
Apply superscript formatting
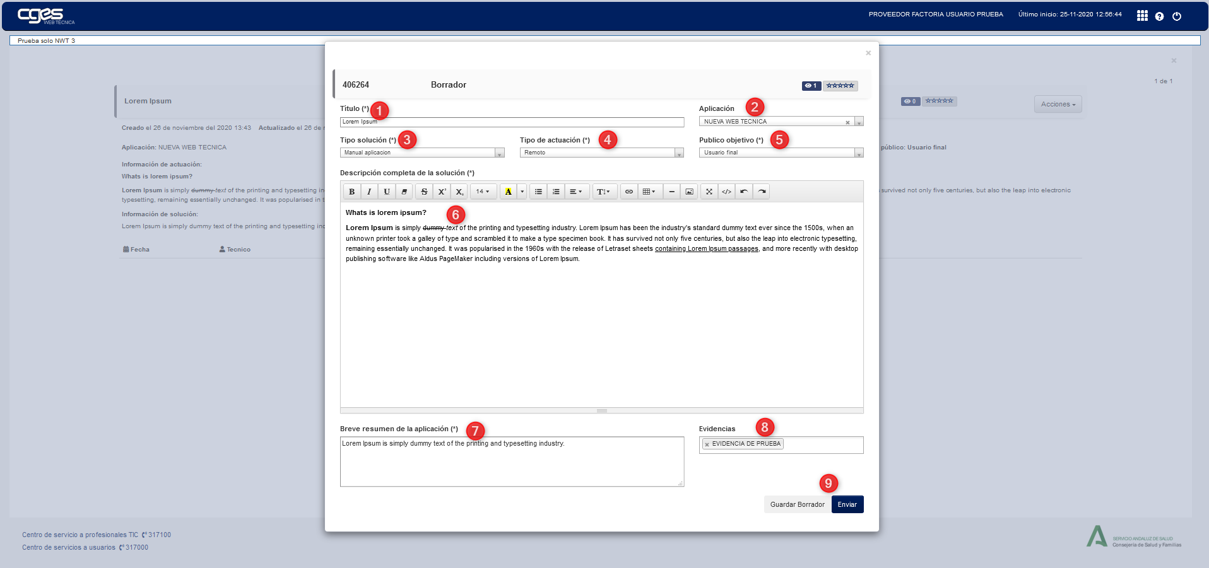pos(442,192)
